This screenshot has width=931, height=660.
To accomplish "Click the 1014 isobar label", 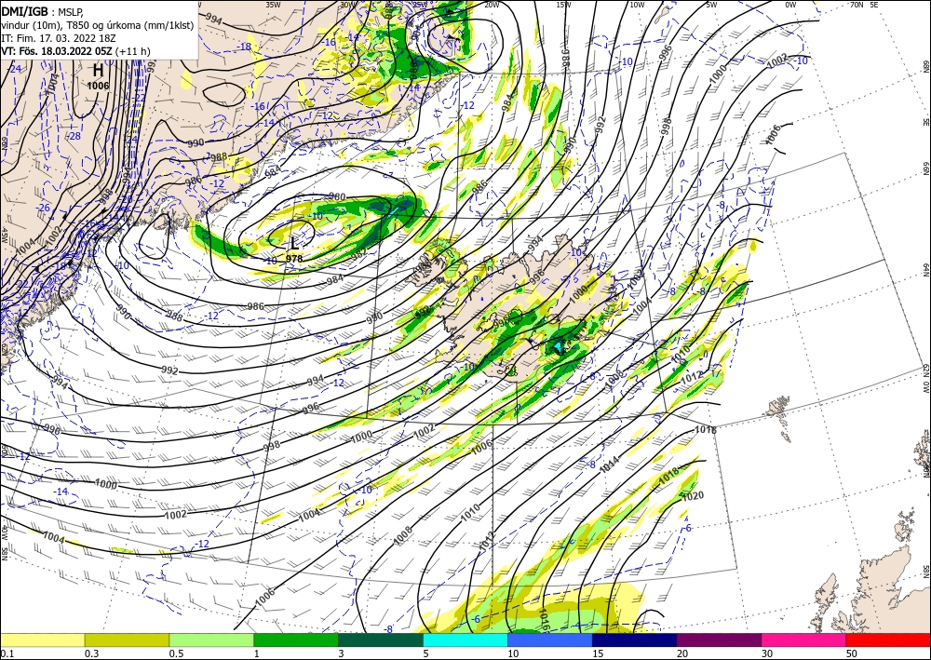I will [x=609, y=465].
